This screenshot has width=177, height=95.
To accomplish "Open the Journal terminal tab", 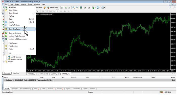I will point(93,88).
